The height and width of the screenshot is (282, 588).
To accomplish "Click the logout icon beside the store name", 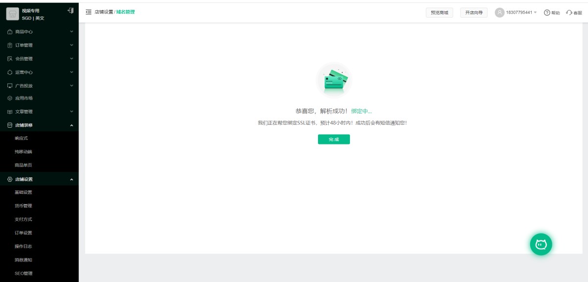I will (70, 11).
